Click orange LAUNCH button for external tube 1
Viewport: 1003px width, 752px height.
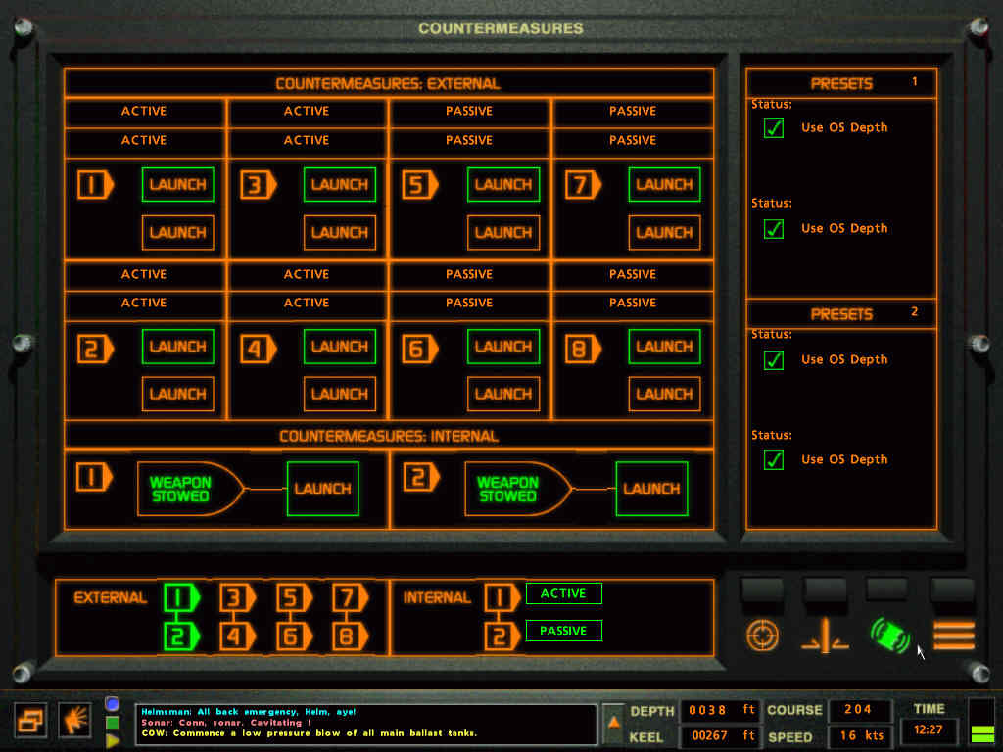point(178,233)
